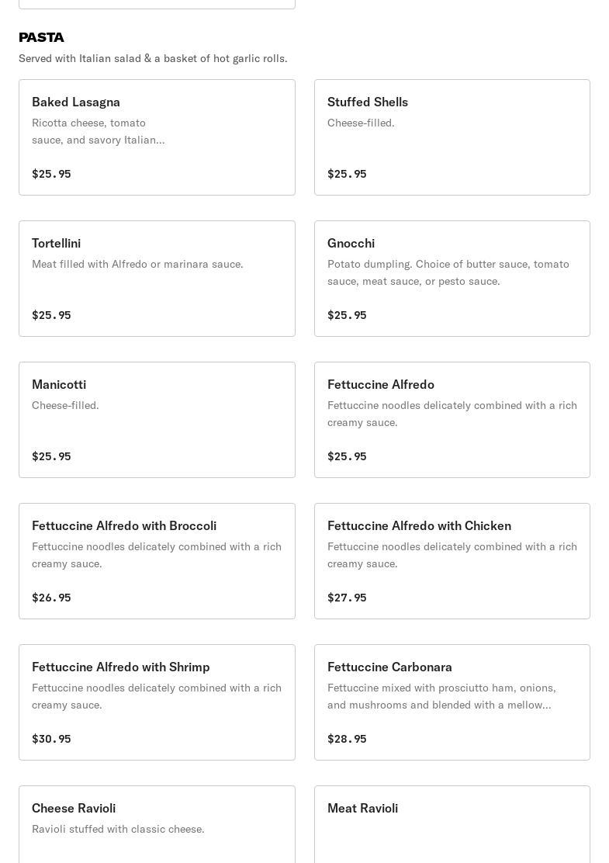This screenshot has width=609, height=863.
Task: Click the $30.95 price
Action: click(x=51, y=739)
